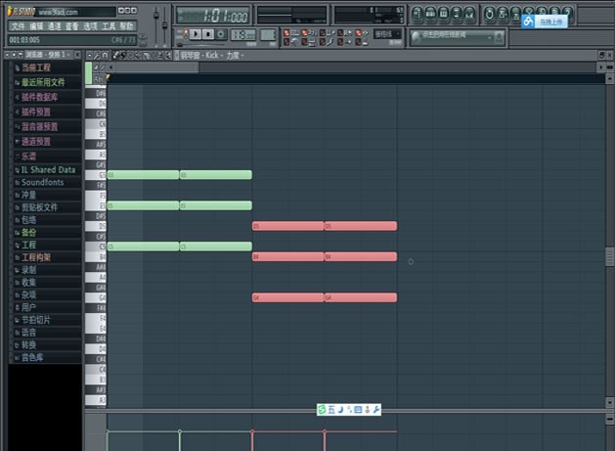Click the piano roll horizontal scrollbar
615x451 pixels.
click(x=156, y=68)
